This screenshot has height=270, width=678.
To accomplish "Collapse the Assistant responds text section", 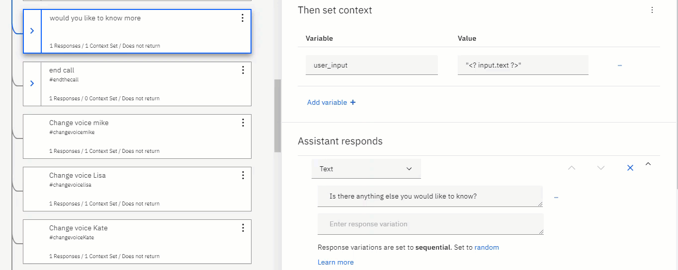I will [648, 164].
